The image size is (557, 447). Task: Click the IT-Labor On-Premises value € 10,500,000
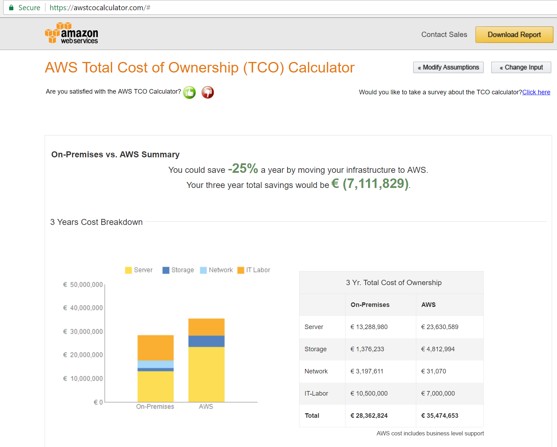click(x=369, y=394)
